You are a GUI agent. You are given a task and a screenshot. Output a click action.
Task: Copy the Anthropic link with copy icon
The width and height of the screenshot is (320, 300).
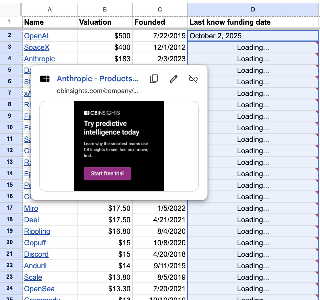tap(154, 79)
